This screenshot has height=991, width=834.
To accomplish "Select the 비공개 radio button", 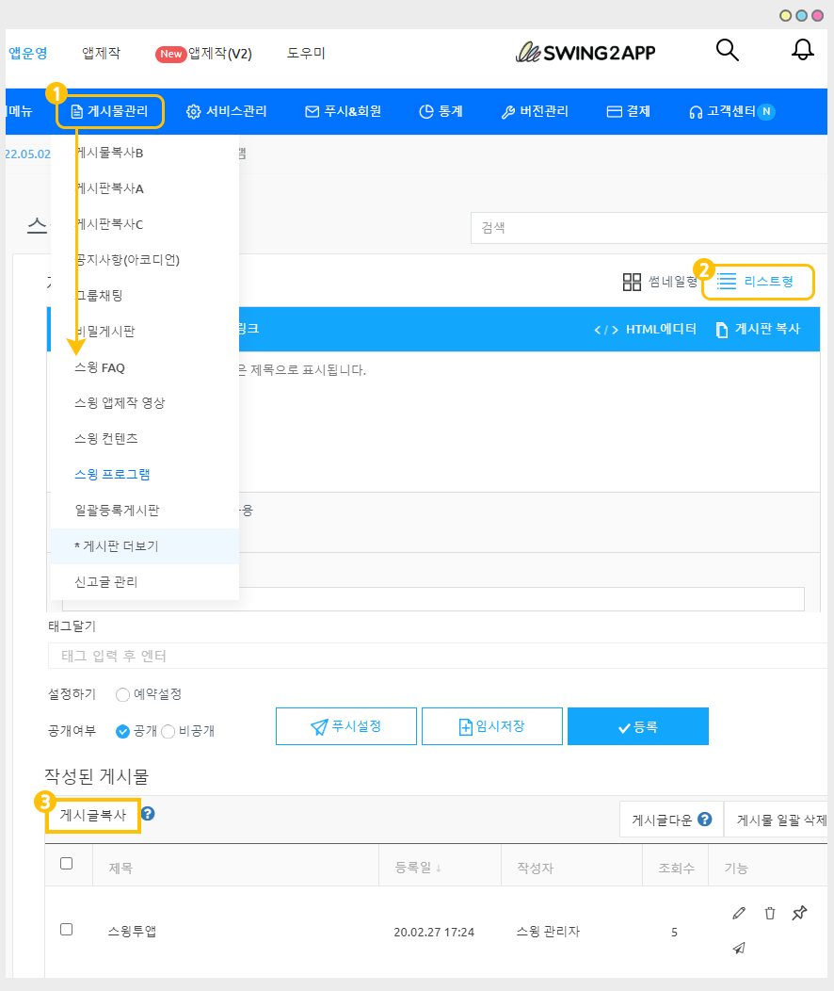I will click(168, 731).
